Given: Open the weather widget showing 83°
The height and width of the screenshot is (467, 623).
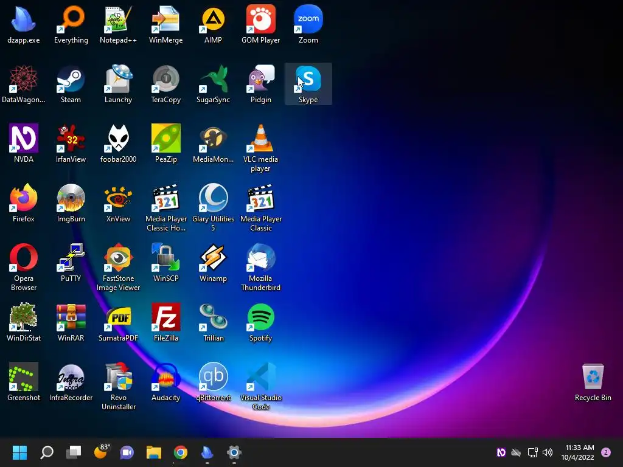Looking at the screenshot, I should (x=101, y=452).
